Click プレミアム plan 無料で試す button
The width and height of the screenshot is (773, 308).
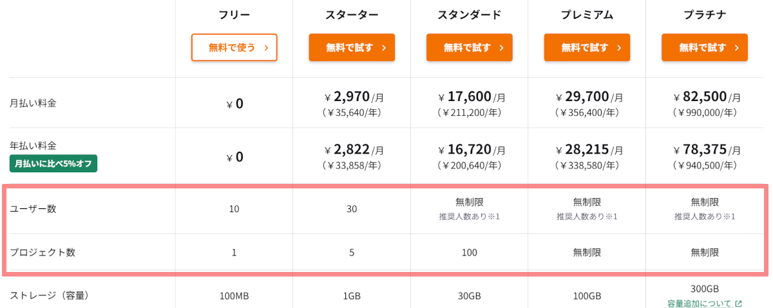tap(586, 48)
